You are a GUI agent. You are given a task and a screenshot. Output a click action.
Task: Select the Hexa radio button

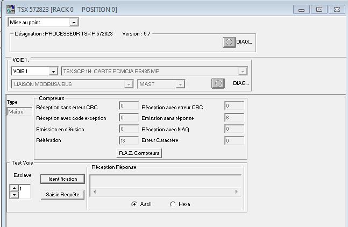(x=173, y=204)
